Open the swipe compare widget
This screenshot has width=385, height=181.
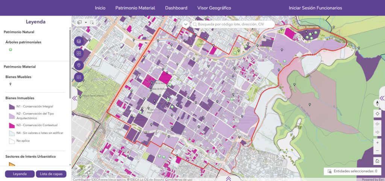click(79, 77)
